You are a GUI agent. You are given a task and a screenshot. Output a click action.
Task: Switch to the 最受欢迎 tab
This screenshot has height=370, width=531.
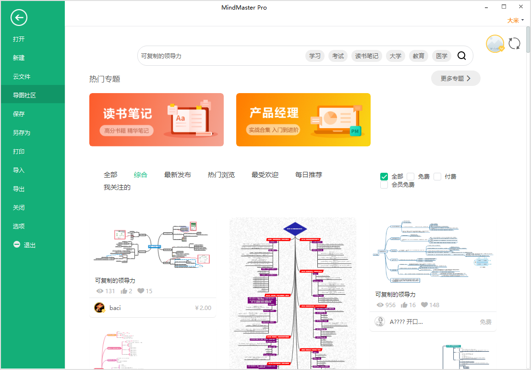point(265,175)
